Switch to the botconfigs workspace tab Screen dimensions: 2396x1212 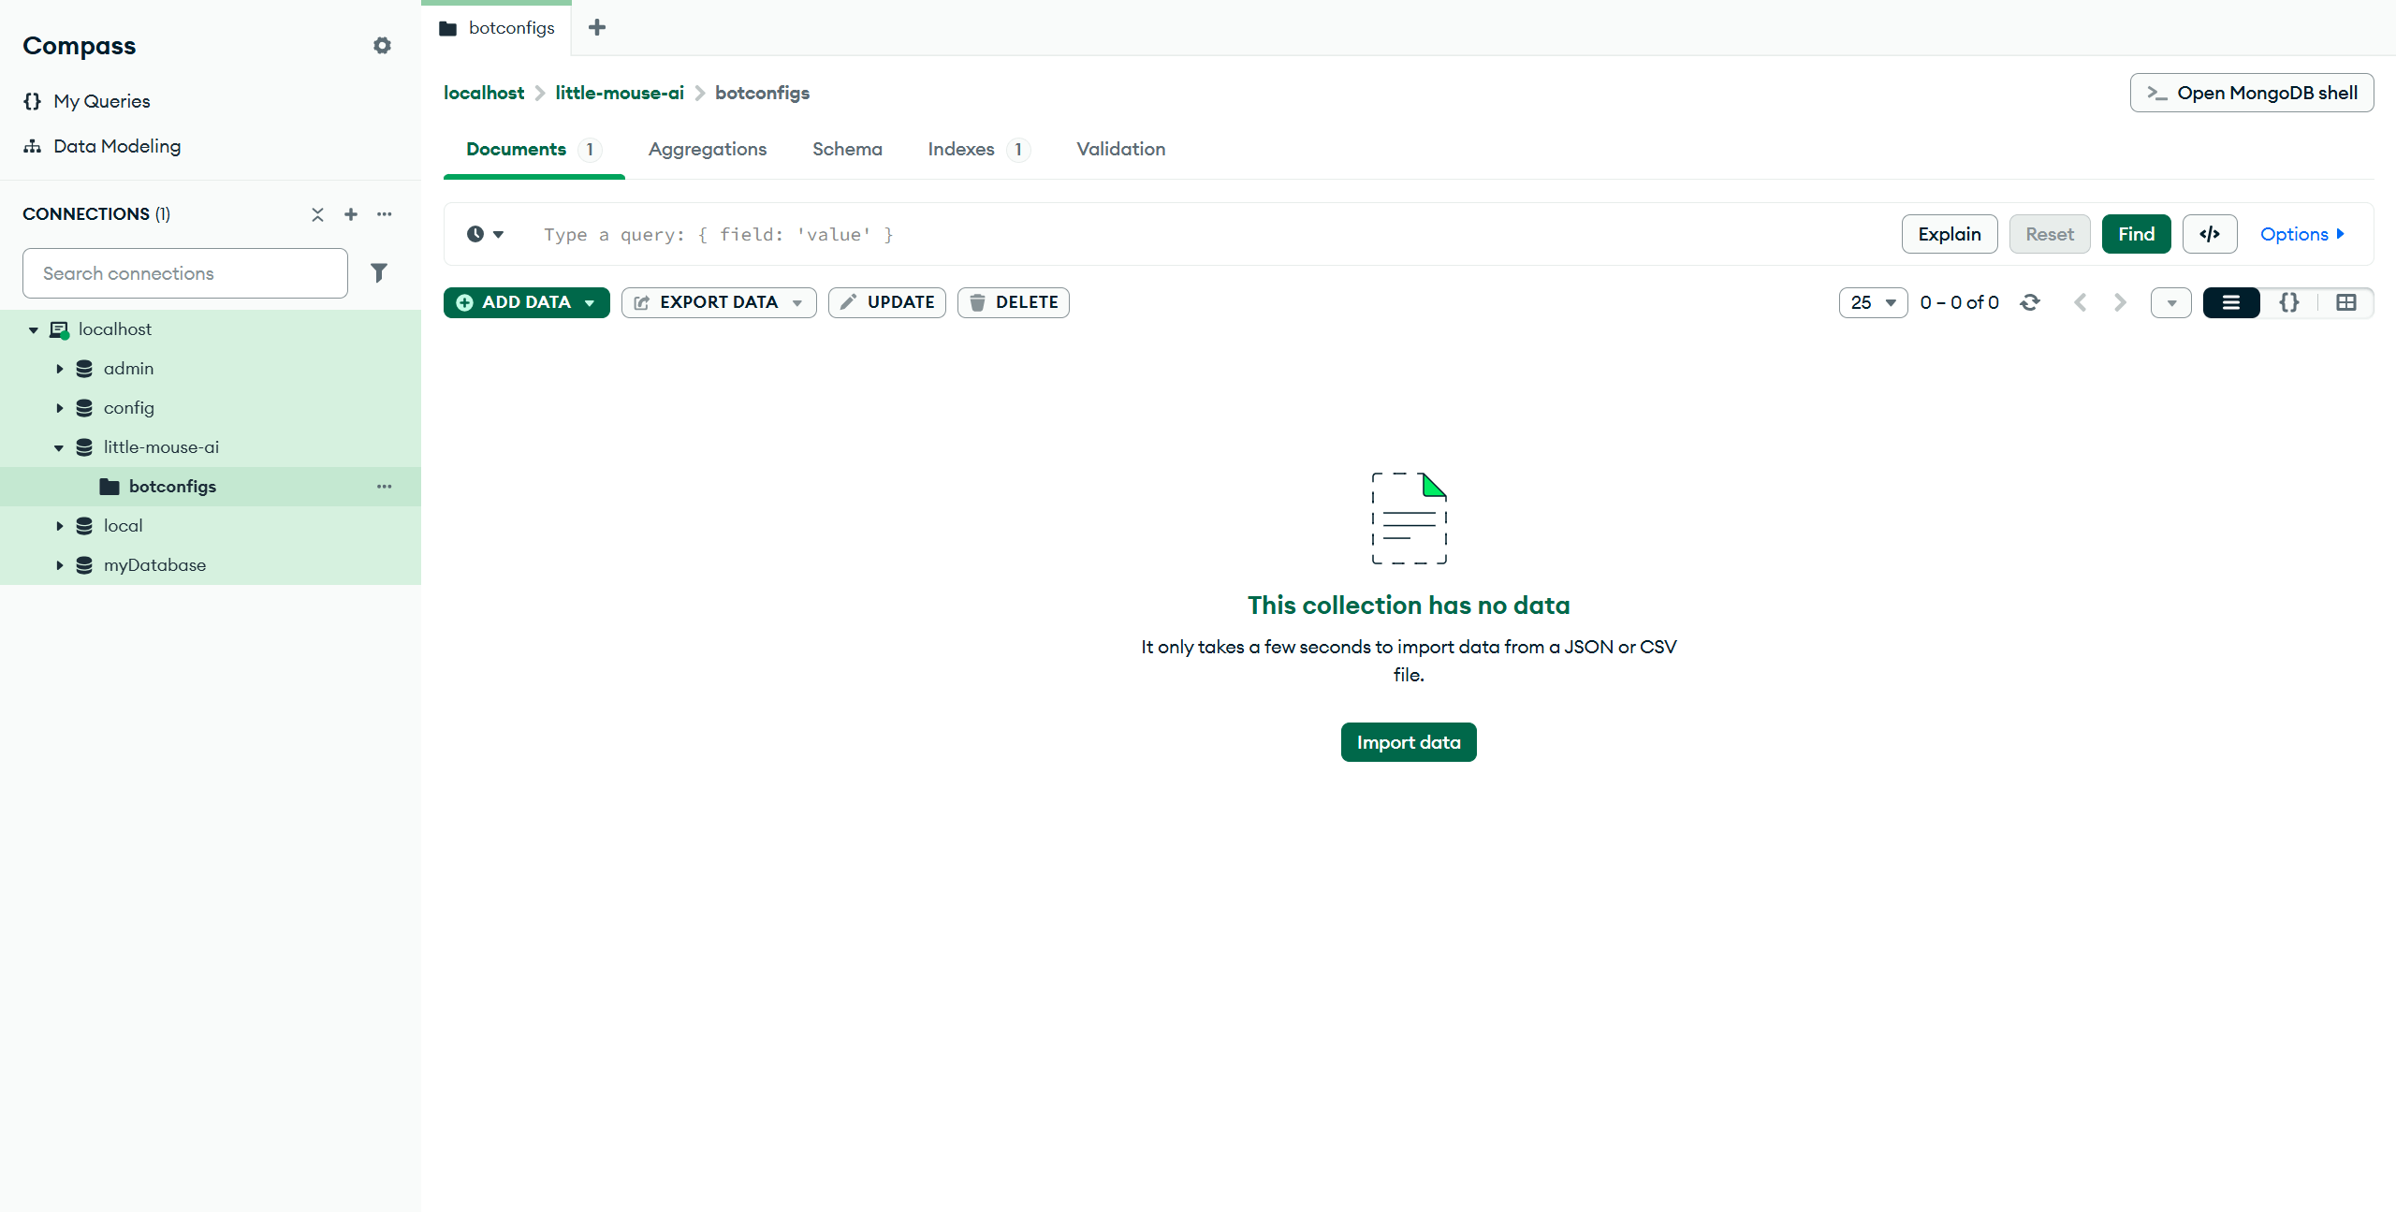(x=497, y=28)
